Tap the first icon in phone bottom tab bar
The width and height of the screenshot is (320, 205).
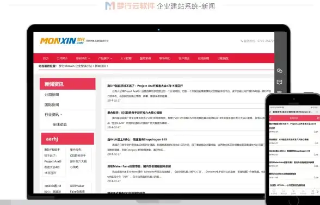tap(274, 192)
